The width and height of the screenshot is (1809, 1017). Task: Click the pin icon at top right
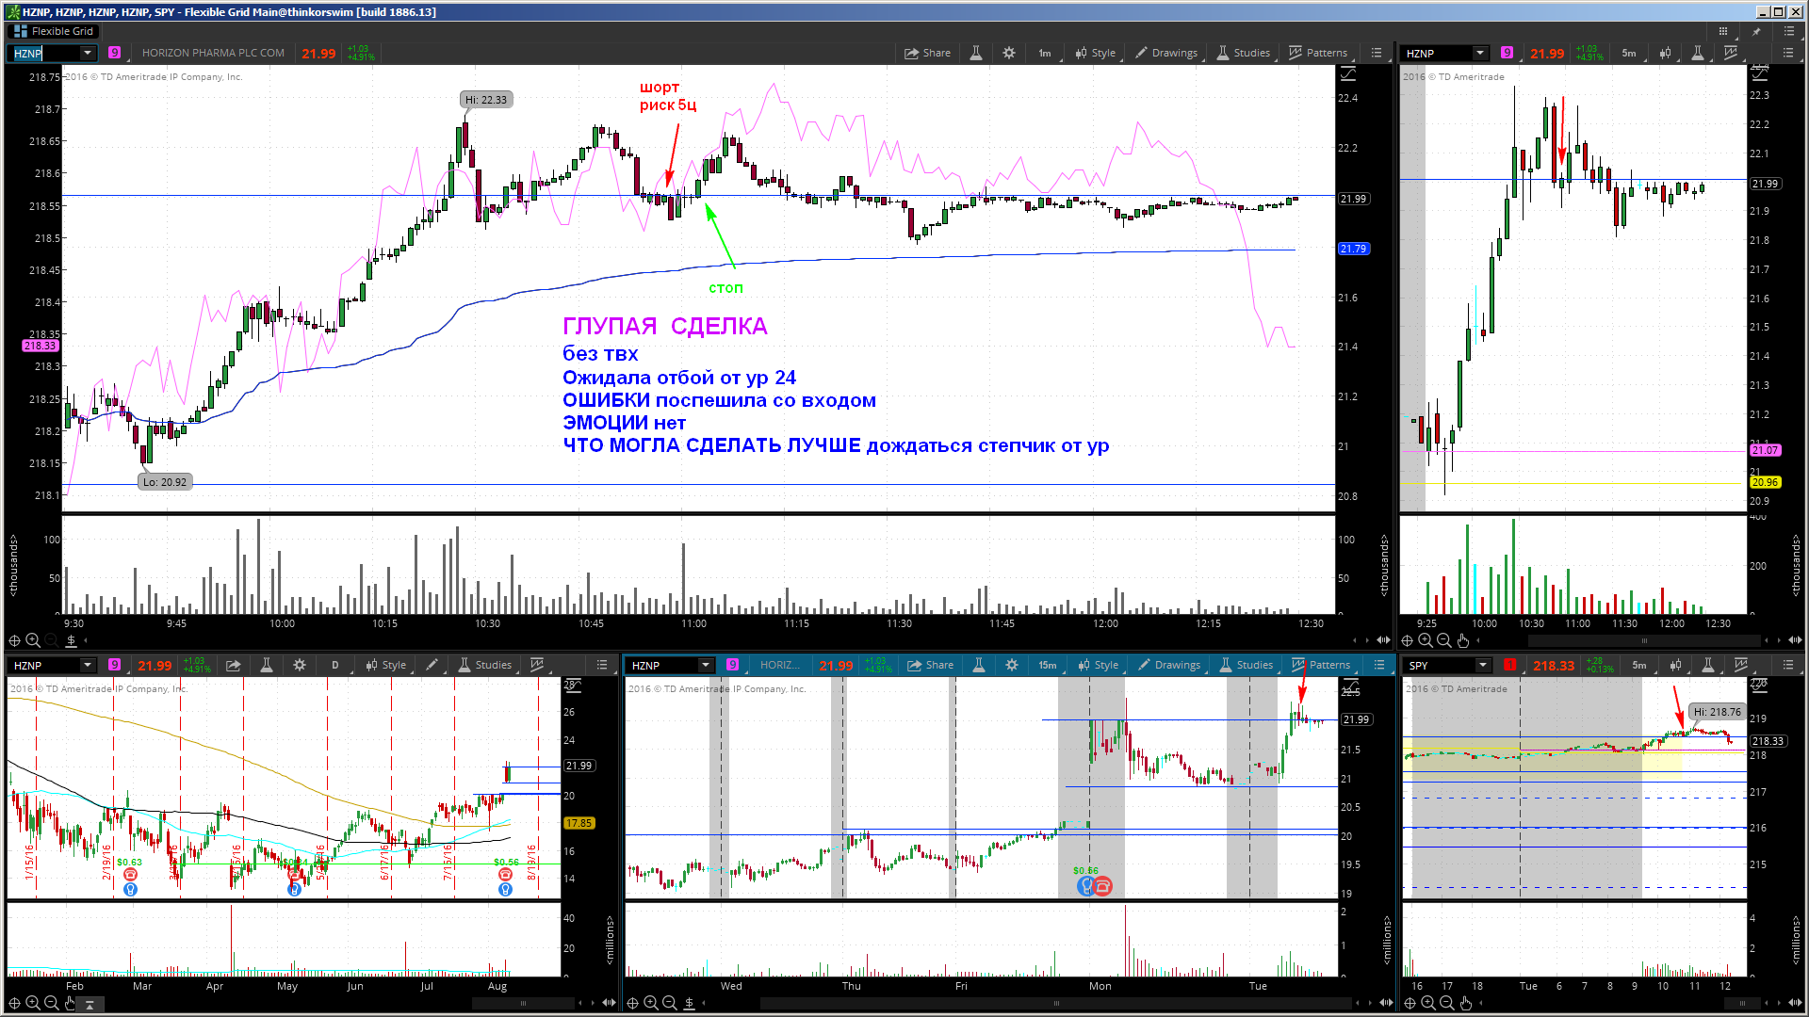pos(1756,31)
